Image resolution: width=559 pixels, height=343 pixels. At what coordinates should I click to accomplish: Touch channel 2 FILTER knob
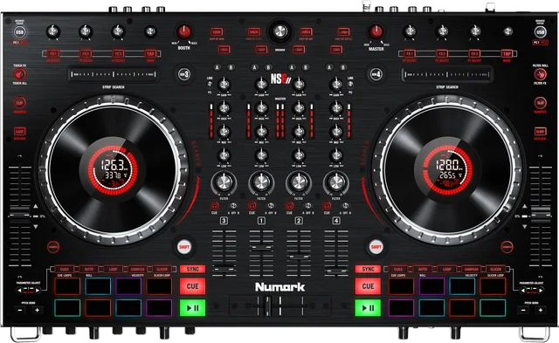pyautogui.click(x=299, y=182)
